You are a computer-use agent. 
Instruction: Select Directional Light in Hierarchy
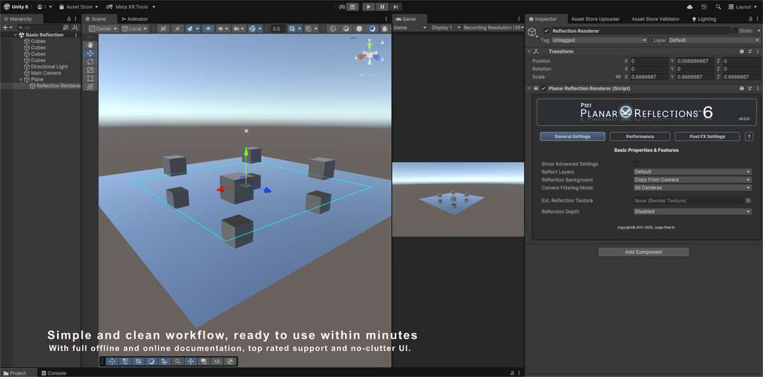(49, 67)
